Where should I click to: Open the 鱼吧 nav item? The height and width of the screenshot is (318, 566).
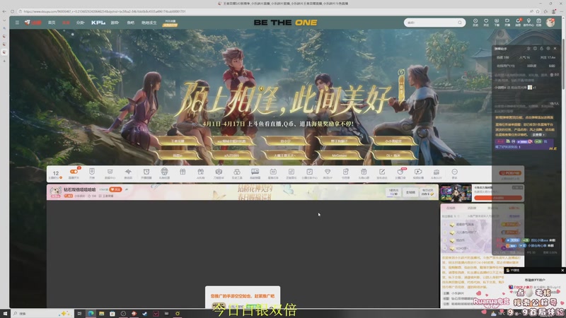click(130, 23)
